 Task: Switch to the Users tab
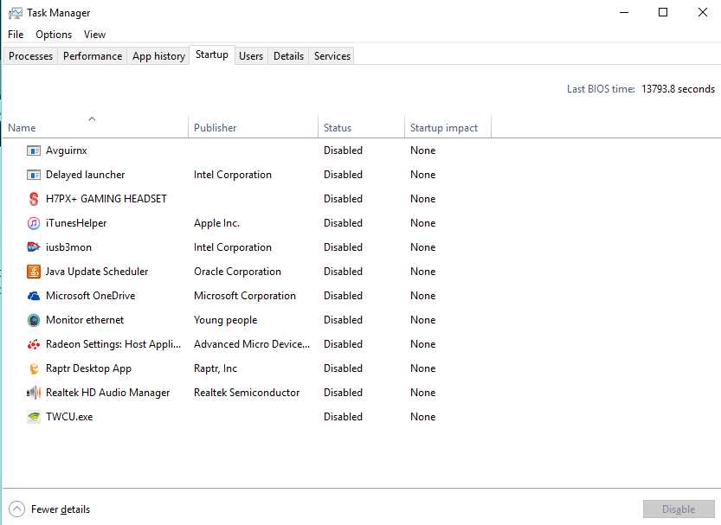pos(251,56)
